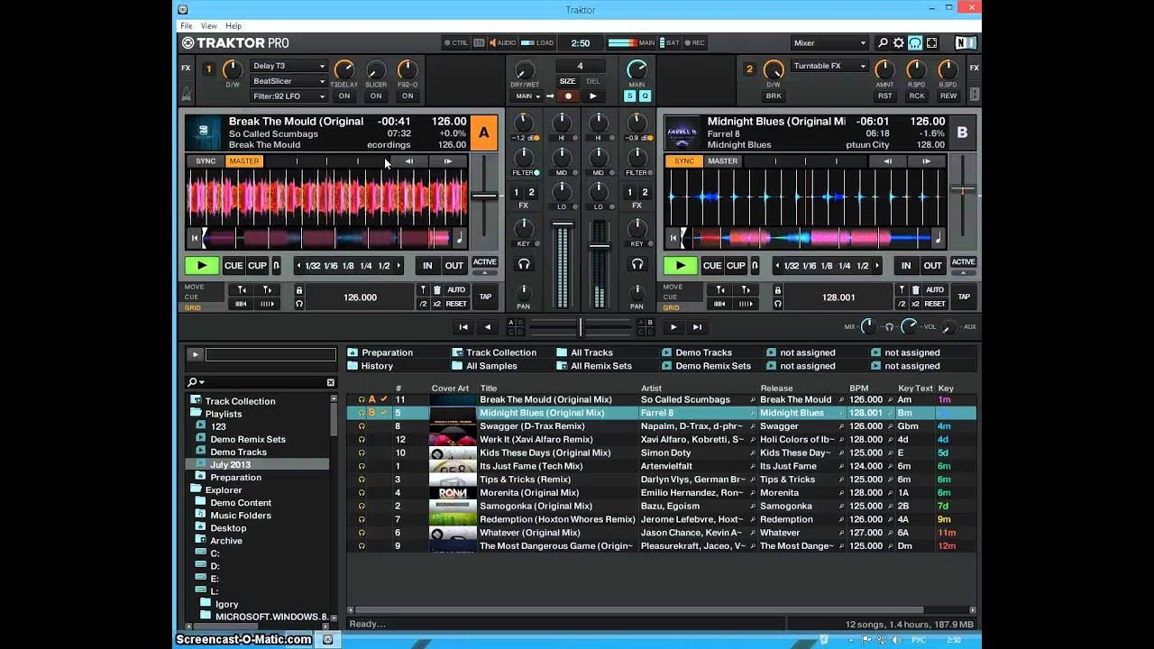This screenshot has height=649, width=1154.
Task: Click Deck B headphone cue icon in mixer
Action: pyautogui.click(x=637, y=264)
